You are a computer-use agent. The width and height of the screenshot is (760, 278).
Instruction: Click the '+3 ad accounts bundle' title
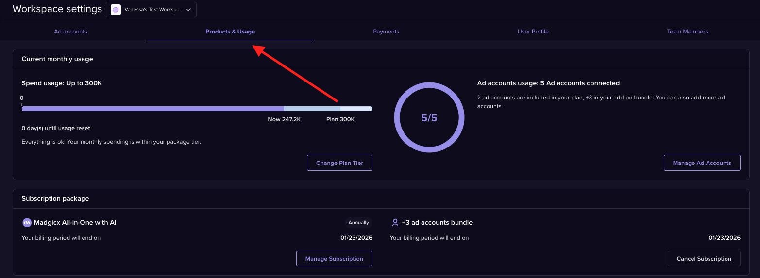(x=437, y=223)
